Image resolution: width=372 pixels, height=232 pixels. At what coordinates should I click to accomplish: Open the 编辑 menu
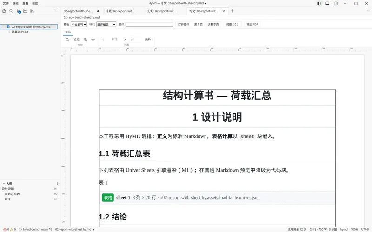click(x=15, y=3)
